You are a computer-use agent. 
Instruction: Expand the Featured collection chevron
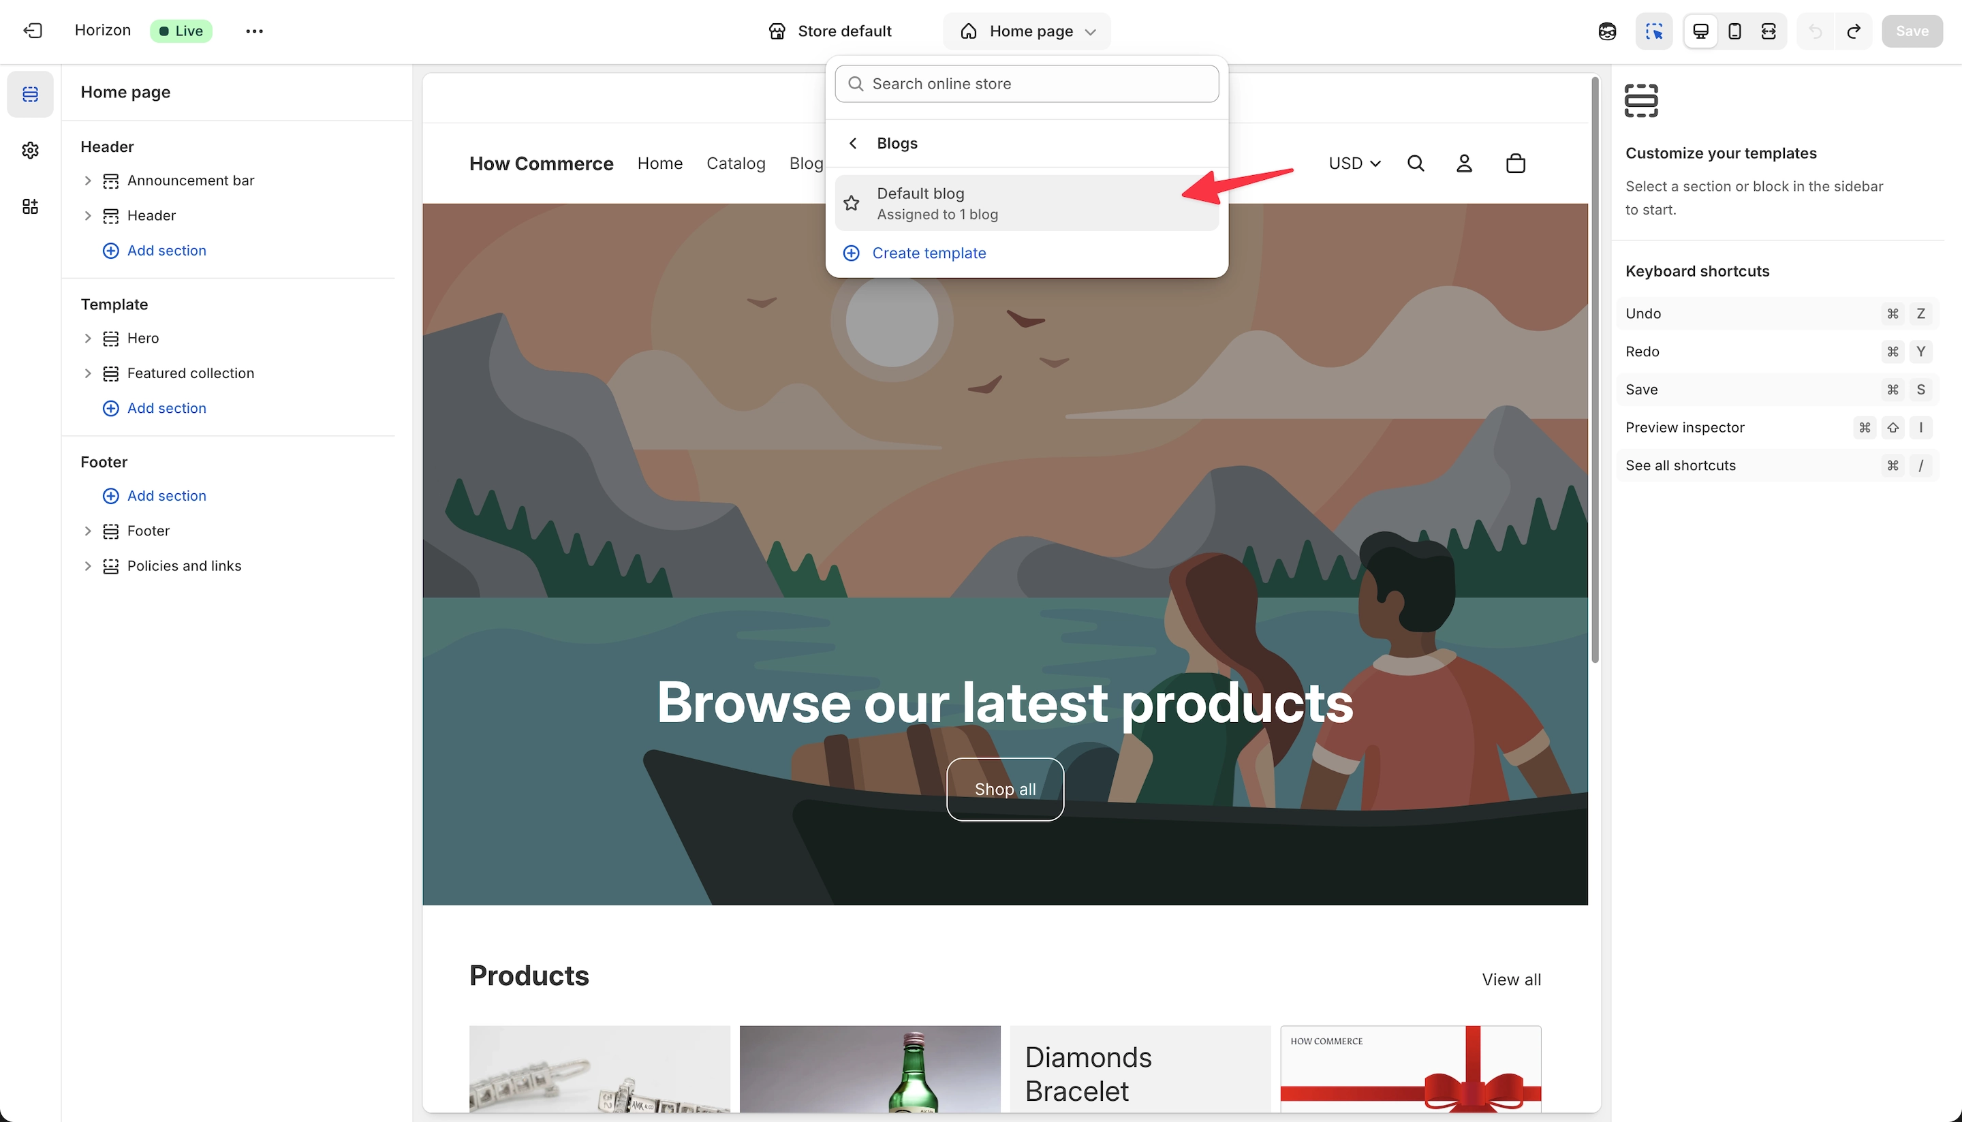(88, 373)
